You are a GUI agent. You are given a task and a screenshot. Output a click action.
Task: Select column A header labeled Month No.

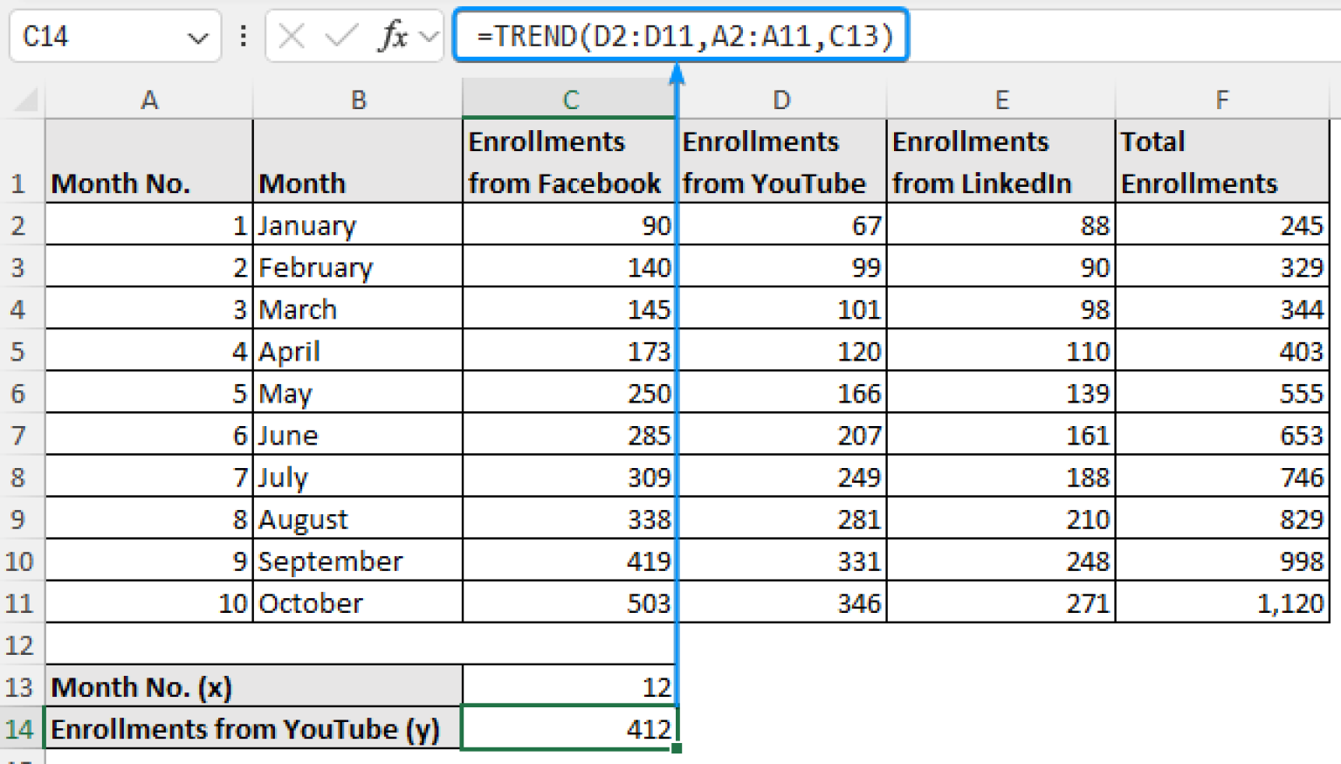click(x=149, y=98)
